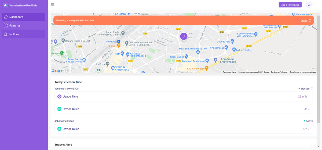
Task: Click the Géant Casino map pin
Action: pyautogui.click(x=186, y=57)
